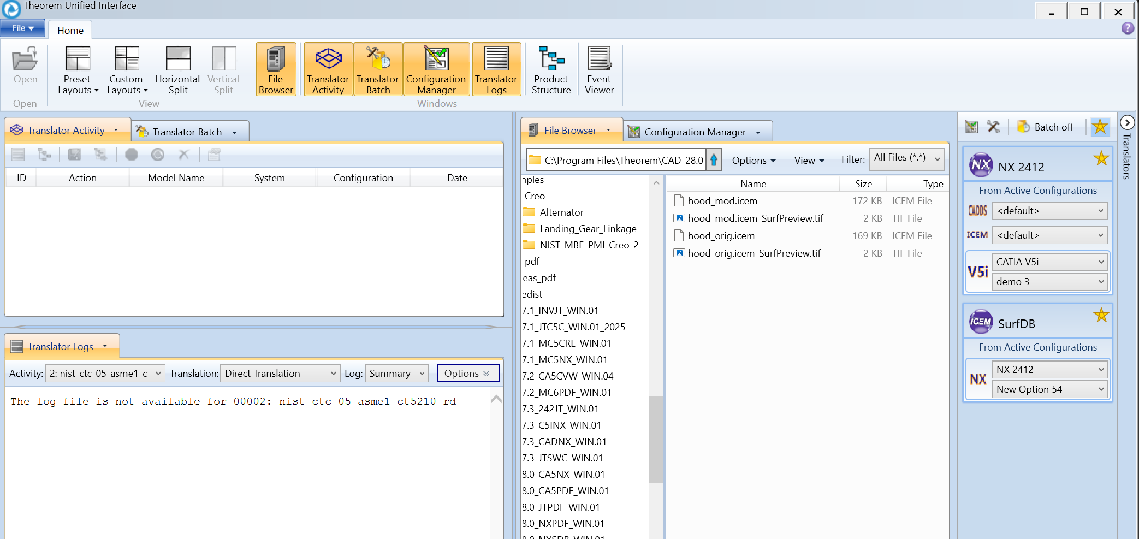The height and width of the screenshot is (539, 1139).
Task: Click the translators panel tools icon
Action: pos(993,127)
